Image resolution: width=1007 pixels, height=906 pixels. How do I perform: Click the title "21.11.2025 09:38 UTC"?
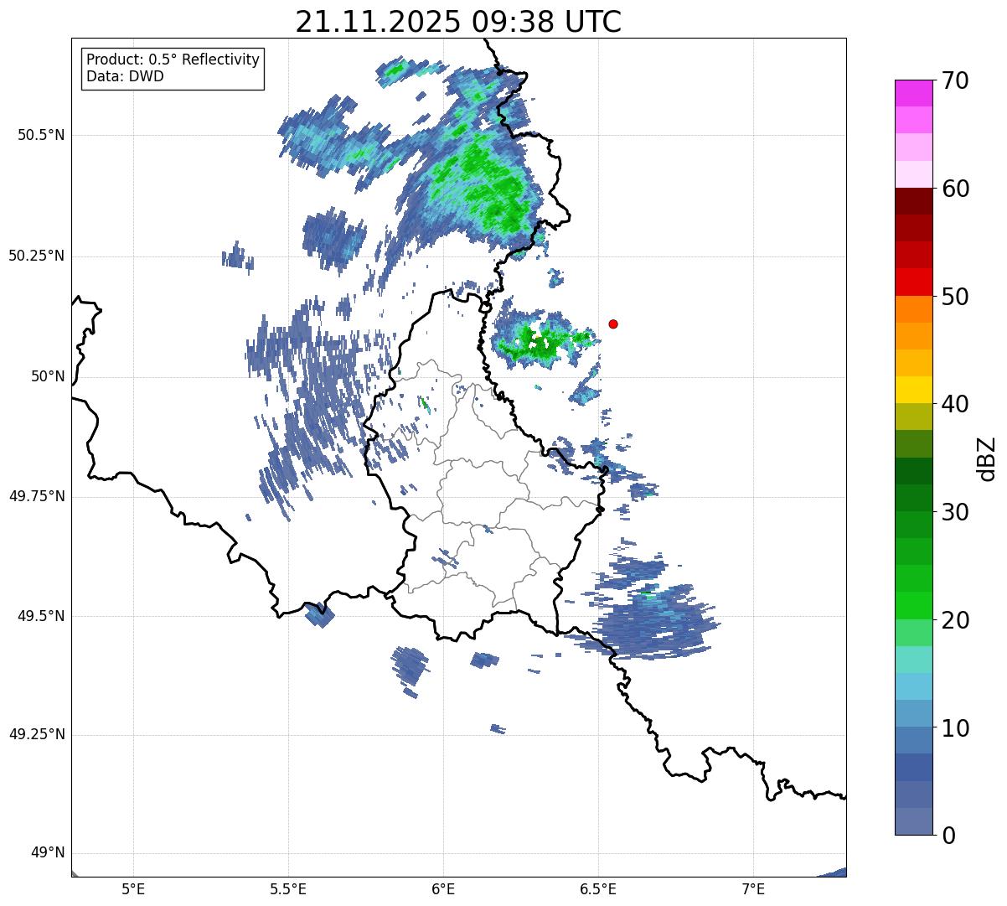[x=458, y=22]
